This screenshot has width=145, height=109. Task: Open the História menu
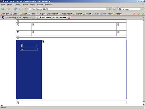(x=25, y=5)
